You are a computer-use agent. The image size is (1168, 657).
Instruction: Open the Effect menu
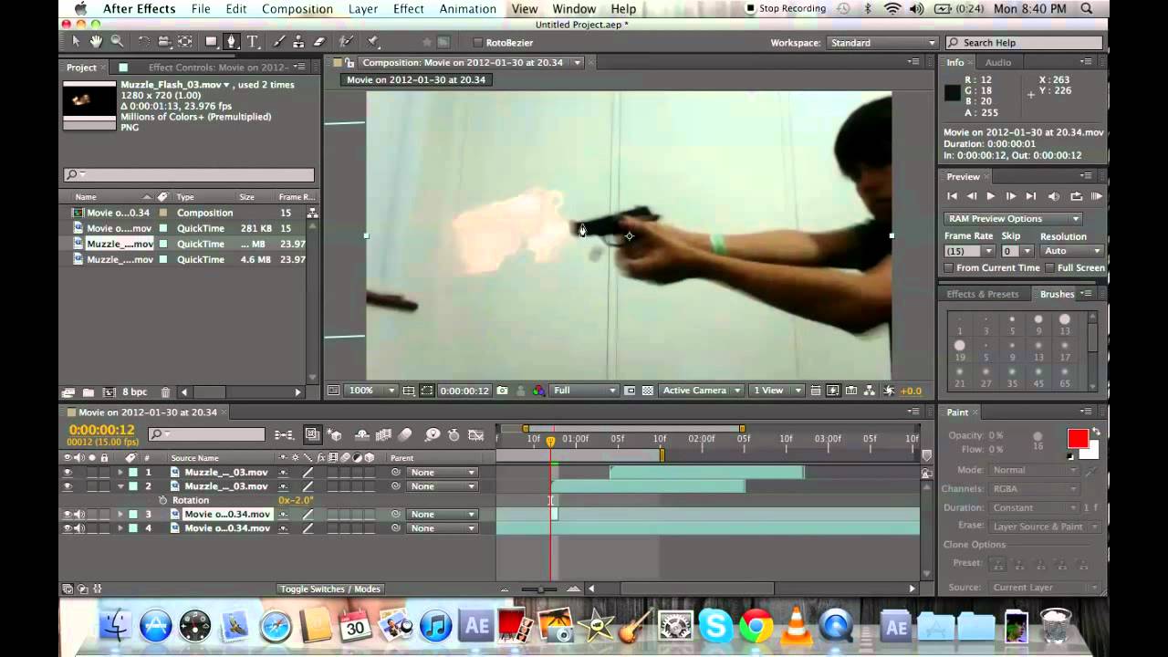click(408, 9)
